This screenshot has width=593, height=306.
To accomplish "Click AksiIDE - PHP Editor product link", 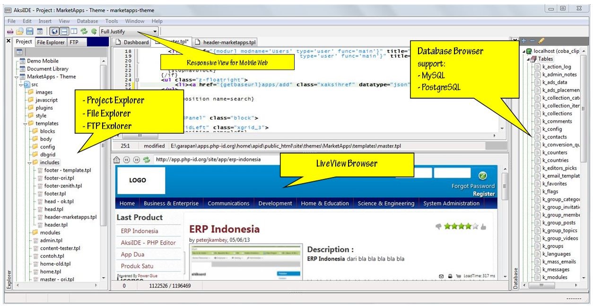I will pos(148,243).
